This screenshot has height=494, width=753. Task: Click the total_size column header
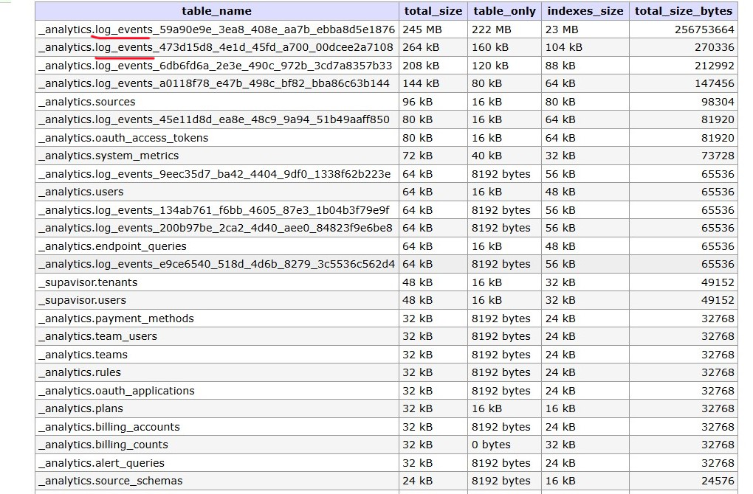433,11
